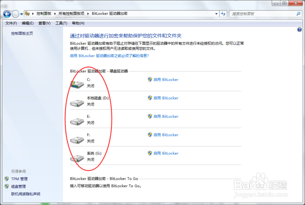305x205 pixels.
Task: Select 控制面板 breadcrumb in address bar
Action: point(44,14)
